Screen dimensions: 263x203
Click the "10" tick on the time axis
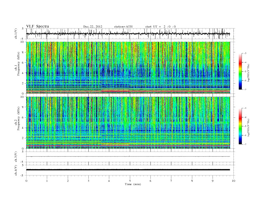[x=233, y=181]
